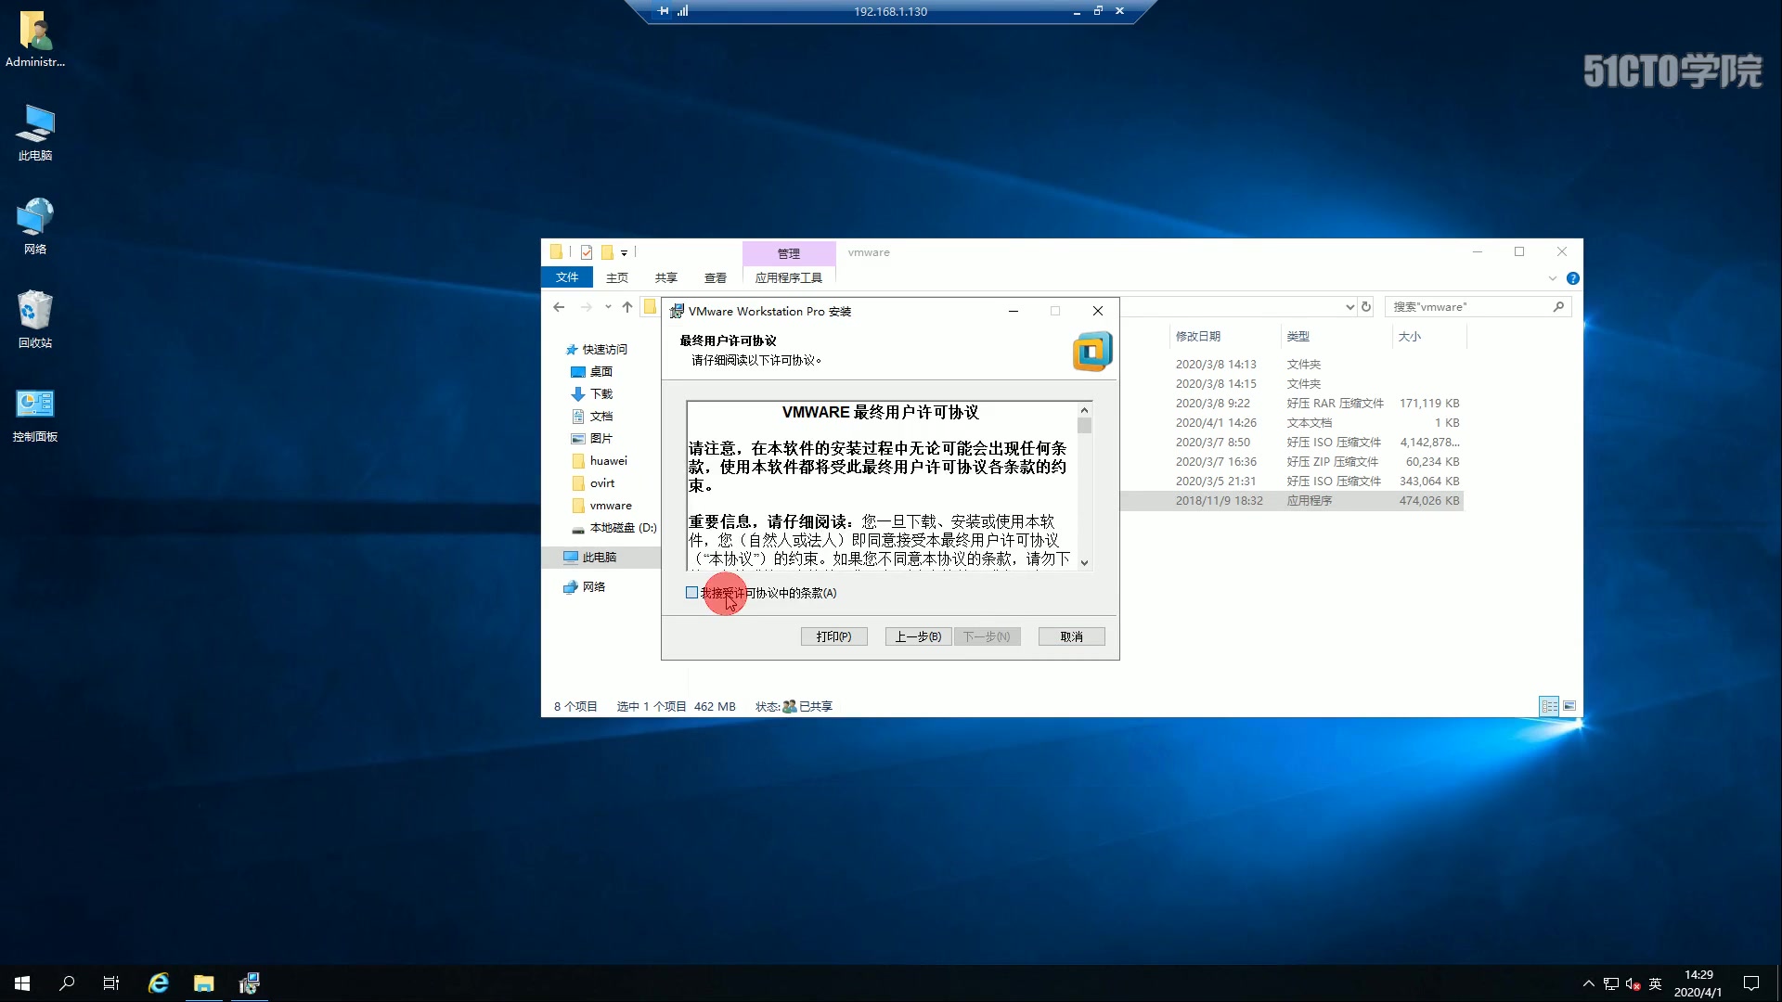This screenshot has height=1002, width=1782.
Task: Select 图片 in navigation pane
Action: 601,439
